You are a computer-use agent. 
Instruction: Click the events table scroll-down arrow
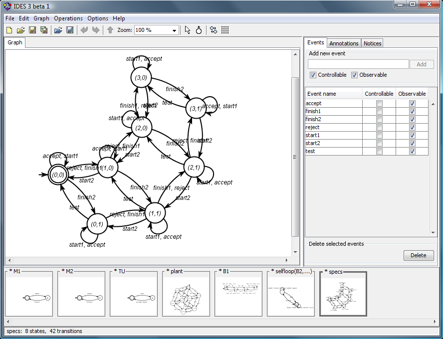pyautogui.click(x=433, y=233)
